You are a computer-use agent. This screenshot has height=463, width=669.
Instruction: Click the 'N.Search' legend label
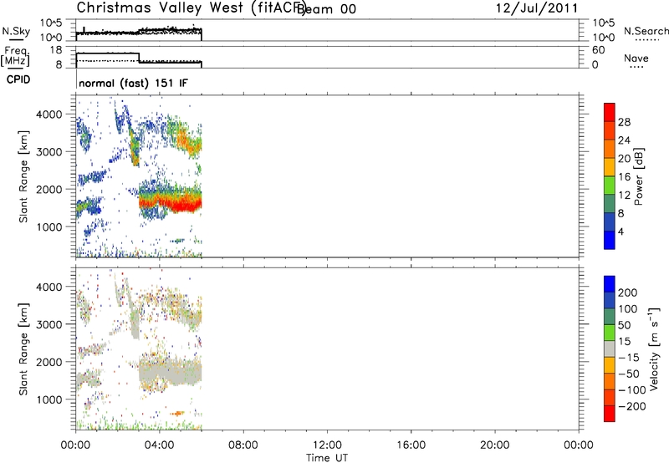(646, 31)
